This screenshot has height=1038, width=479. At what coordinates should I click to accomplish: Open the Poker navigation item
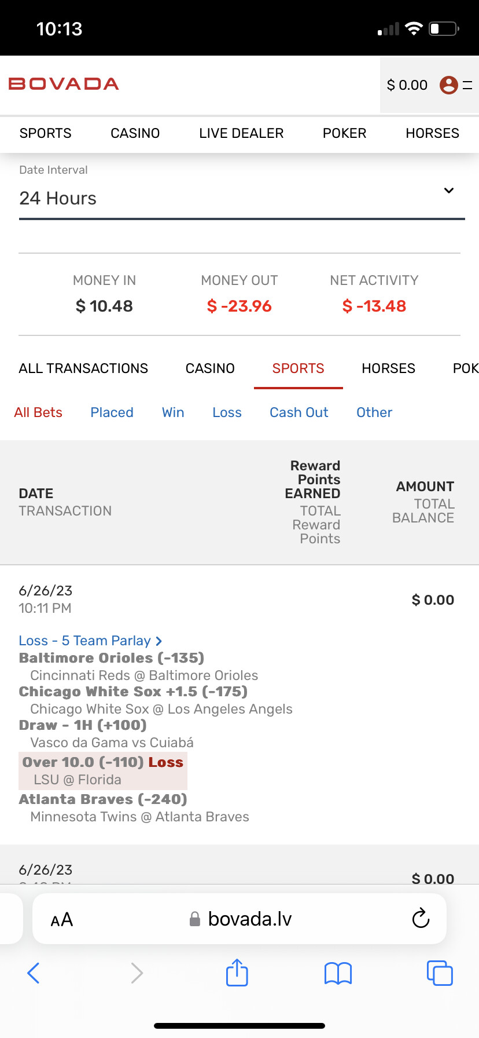click(344, 133)
